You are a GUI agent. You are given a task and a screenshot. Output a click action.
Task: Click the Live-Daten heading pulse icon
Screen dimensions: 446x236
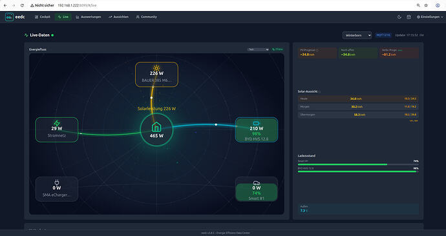pyautogui.click(x=27, y=35)
